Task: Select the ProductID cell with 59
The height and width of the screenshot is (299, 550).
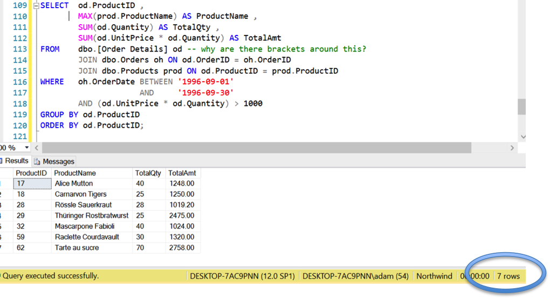Action: pos(32,237)
